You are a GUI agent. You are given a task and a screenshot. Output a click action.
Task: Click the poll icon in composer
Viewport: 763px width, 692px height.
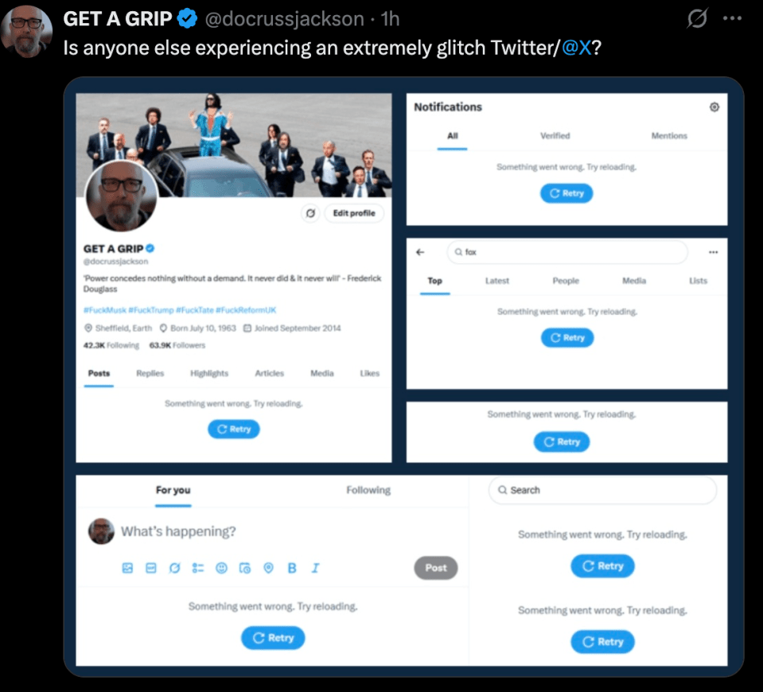198,568
